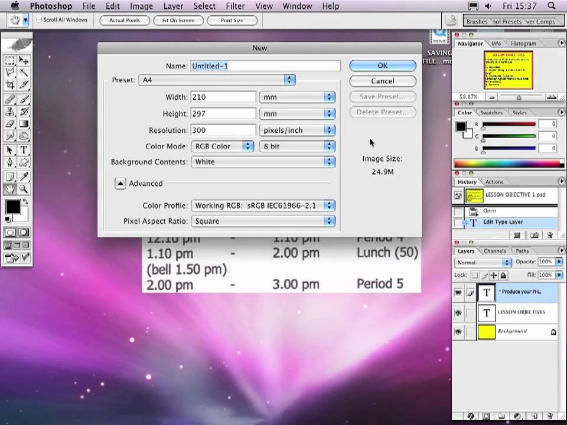The height and width of the screenshot is (425, 567).
Task: Toggle lock all in Layers panel
Action: click(x=503, y=276)
